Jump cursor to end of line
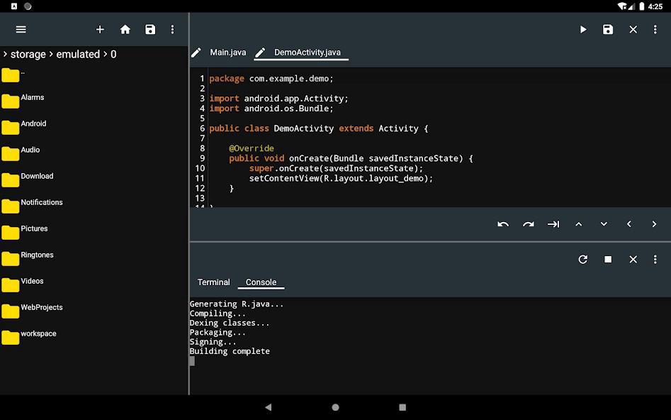Screen dimensions: 671x420 [x=553, y=224]
